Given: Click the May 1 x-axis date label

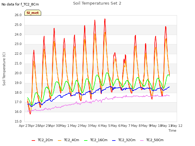Looking at the screenshot, I should click(x=65, y=126).
